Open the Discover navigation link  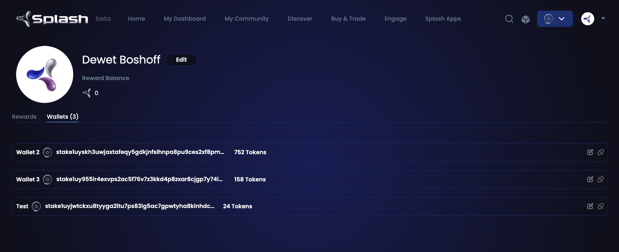(x=300, y=19)
